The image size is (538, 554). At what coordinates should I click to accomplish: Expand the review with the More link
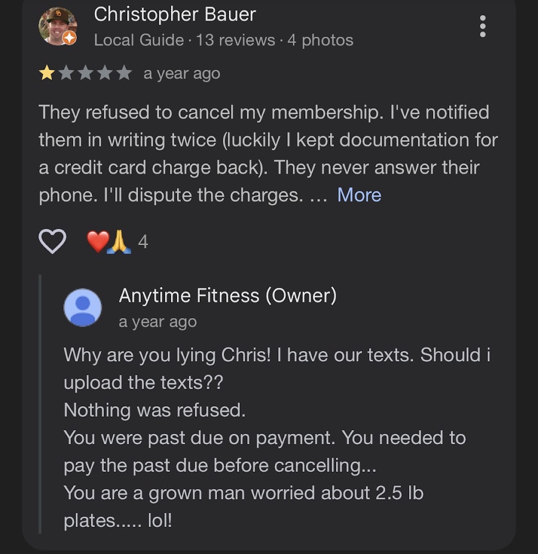click(x=359, y=195)
